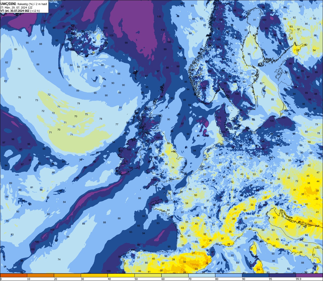
Task: Click the humidity value "33" in eastern Europe
Action: [x=317, y=191]
